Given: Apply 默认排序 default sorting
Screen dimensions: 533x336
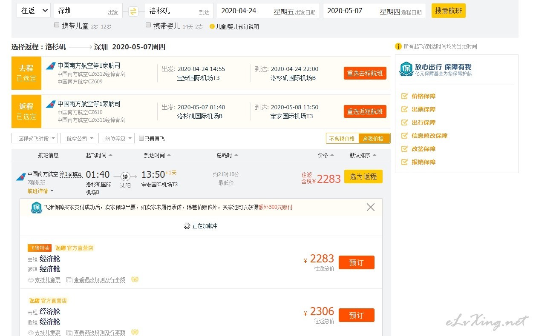Looking at the screenshot, I should [363, 155].
